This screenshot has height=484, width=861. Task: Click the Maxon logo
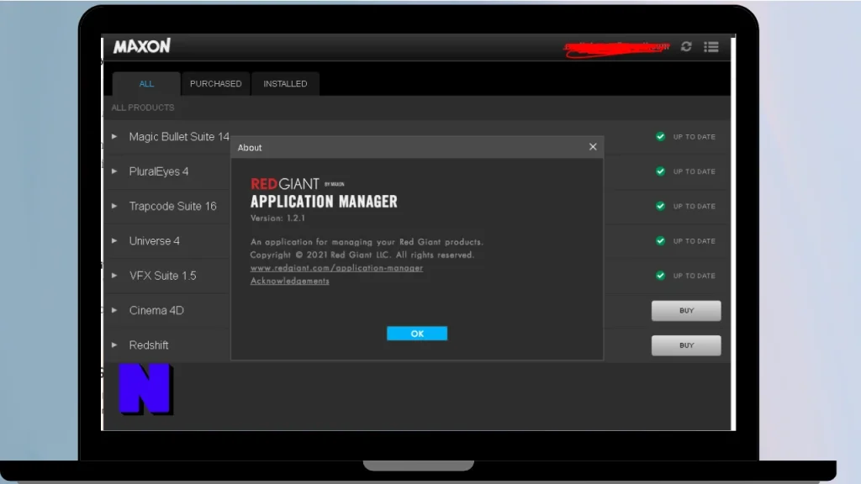pos(141,46)
